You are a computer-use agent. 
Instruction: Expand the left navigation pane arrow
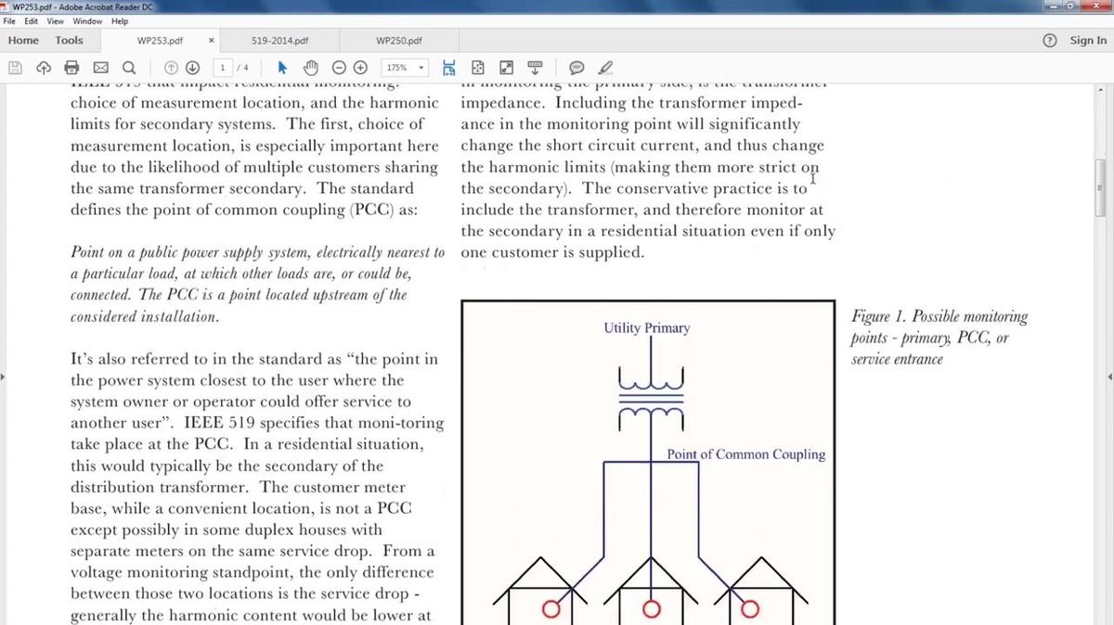[x=4, y=377]
